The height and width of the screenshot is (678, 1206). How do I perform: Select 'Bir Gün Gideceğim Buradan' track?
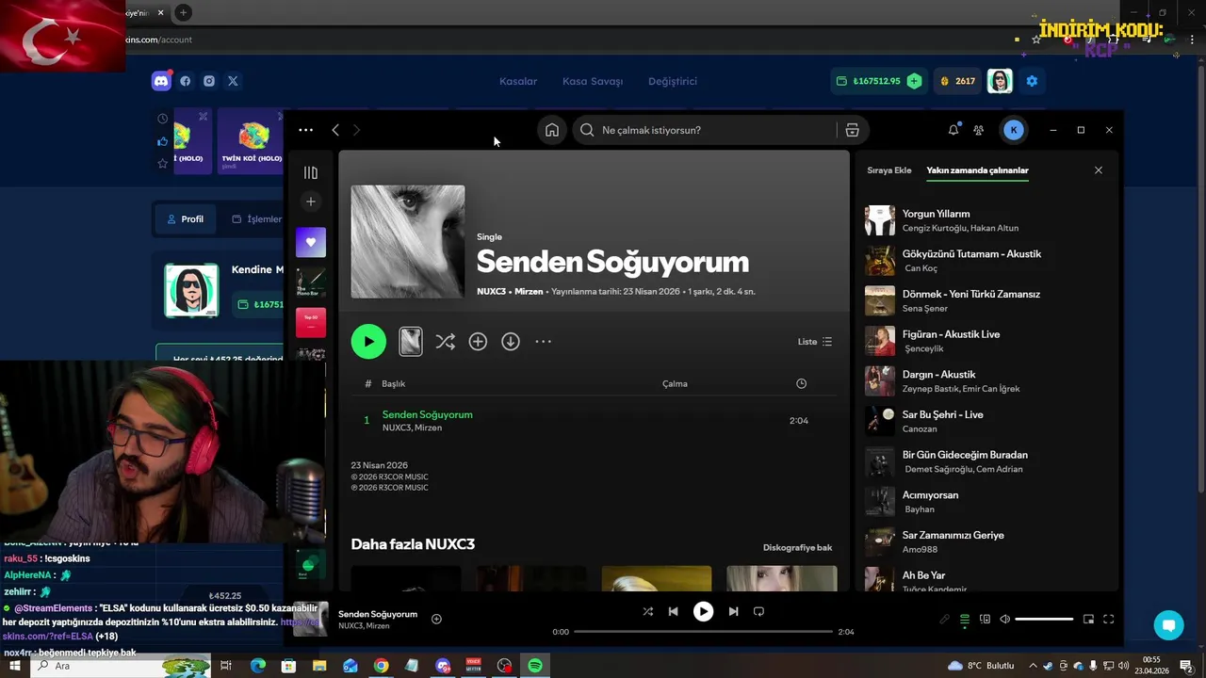pyautogui.click(x=986, y=461)
